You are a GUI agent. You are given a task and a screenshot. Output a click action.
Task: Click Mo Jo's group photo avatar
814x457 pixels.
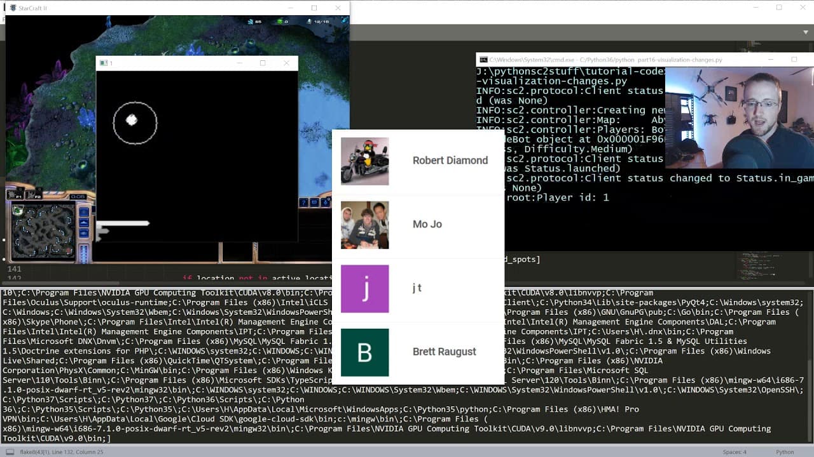click(x=365, y=225)
